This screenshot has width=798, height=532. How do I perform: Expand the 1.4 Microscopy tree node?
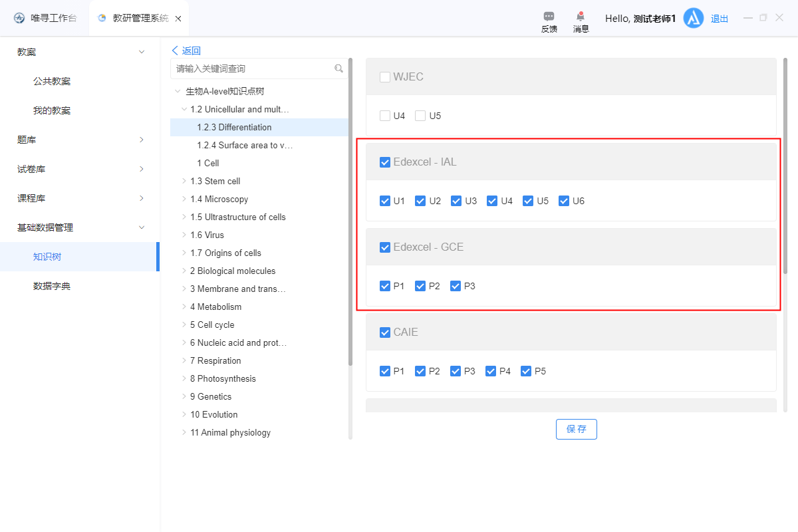tap(184, 199)
